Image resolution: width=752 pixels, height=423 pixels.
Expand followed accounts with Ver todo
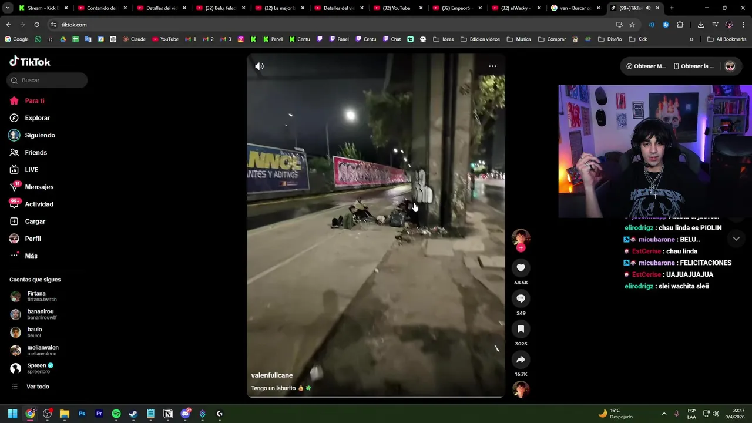click(38, 387)
